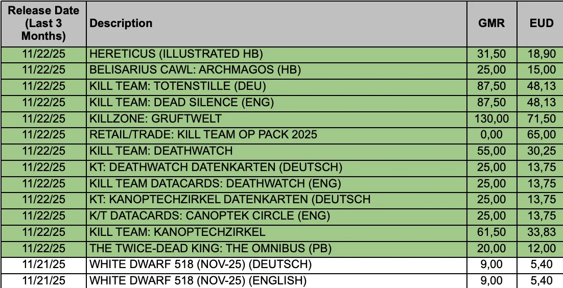The image size is (563, 288).
Task: Select the KILLZONE: GRUFTWELT description cell
Action: point(276,119)
